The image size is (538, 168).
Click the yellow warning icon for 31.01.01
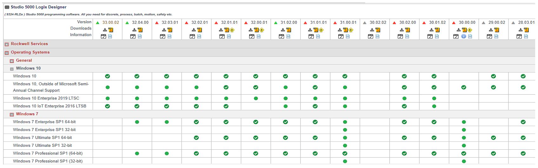(321, 30)
